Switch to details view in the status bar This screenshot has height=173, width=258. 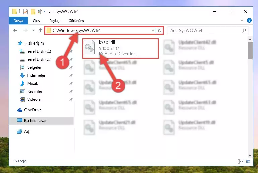click(x=241, y=162)
